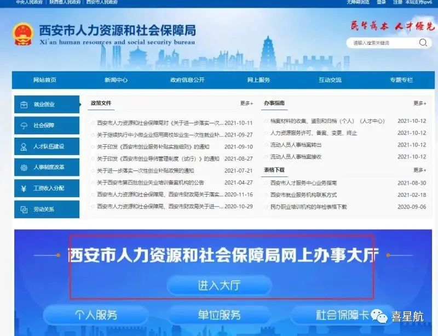Screen dimensions: 438x336
Task: Expand 更多+ beside 办事指南
Action: (418, 104)
